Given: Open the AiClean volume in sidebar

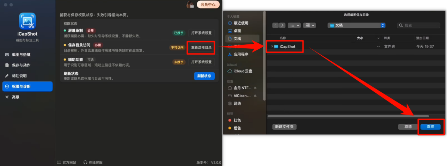Looking at the screenshot, I should click(239, 96).
